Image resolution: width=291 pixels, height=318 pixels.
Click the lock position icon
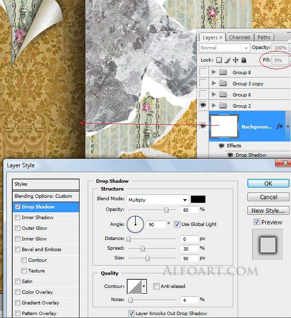coord(235,60)
